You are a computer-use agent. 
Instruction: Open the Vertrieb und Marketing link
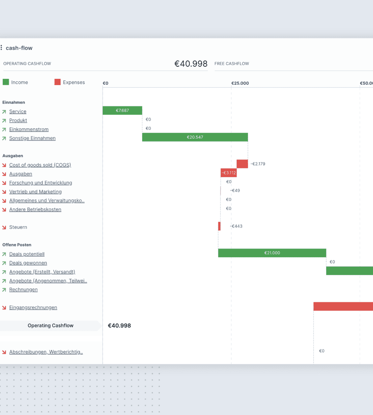coord(35,192)
